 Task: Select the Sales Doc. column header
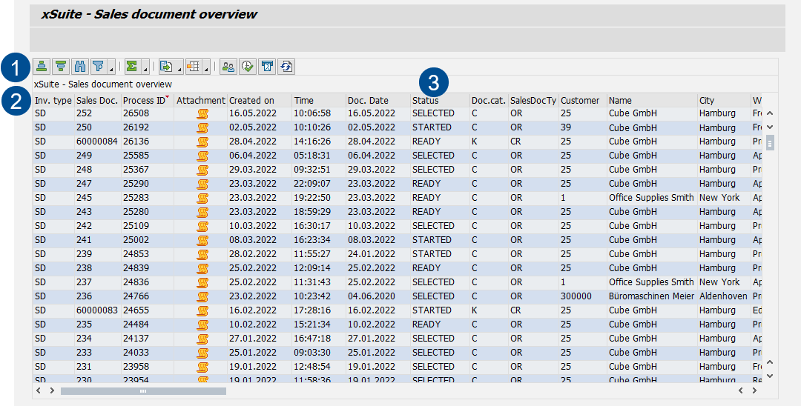pos(96,100)
